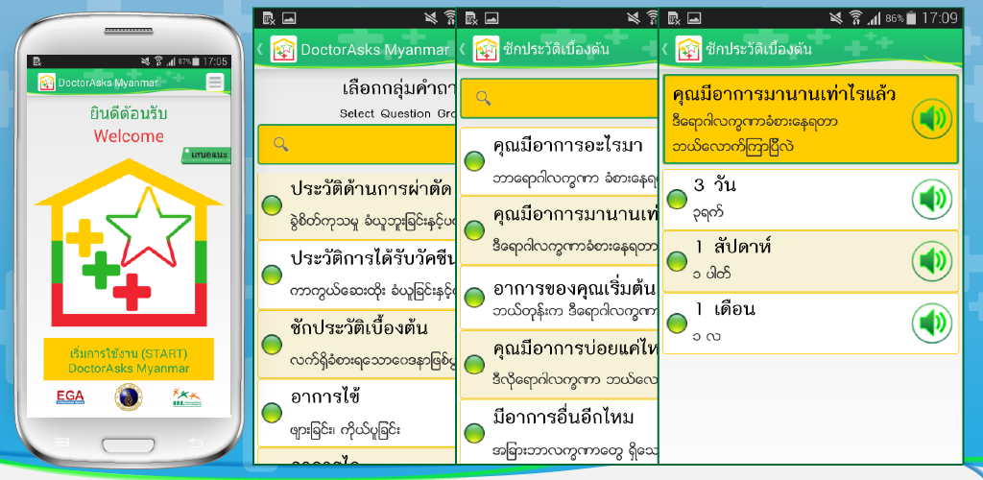Select ประวัติการได้รับวัคซีน question group
The height and width of the screenshot is (480, 983).
coord(357,274)
